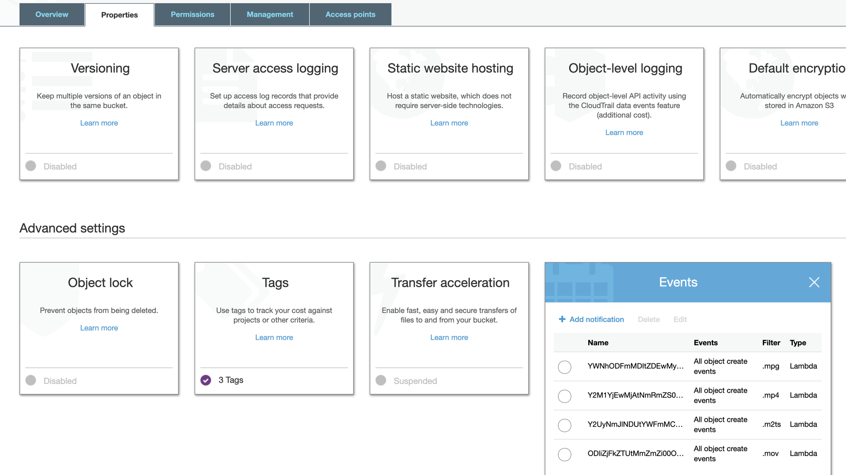
Task: Select the .m2ts event notification radio button
Action: coord(564,425)
